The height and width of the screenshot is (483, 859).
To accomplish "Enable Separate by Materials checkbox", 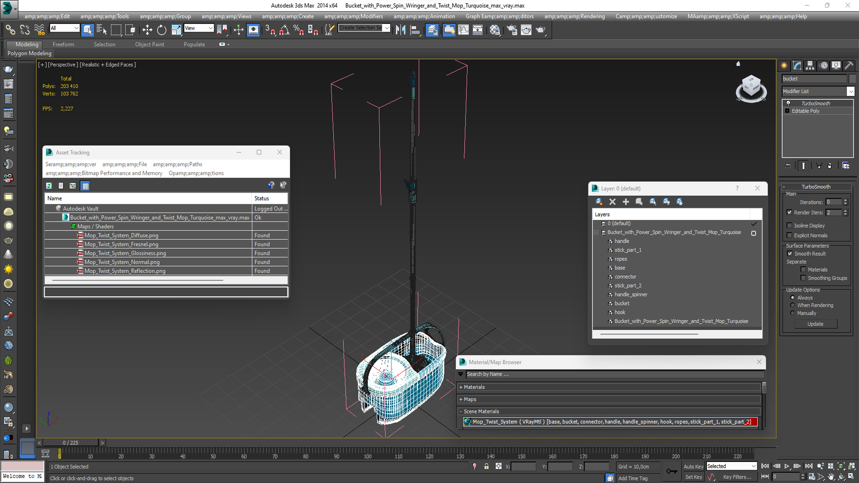I will 803,270.
